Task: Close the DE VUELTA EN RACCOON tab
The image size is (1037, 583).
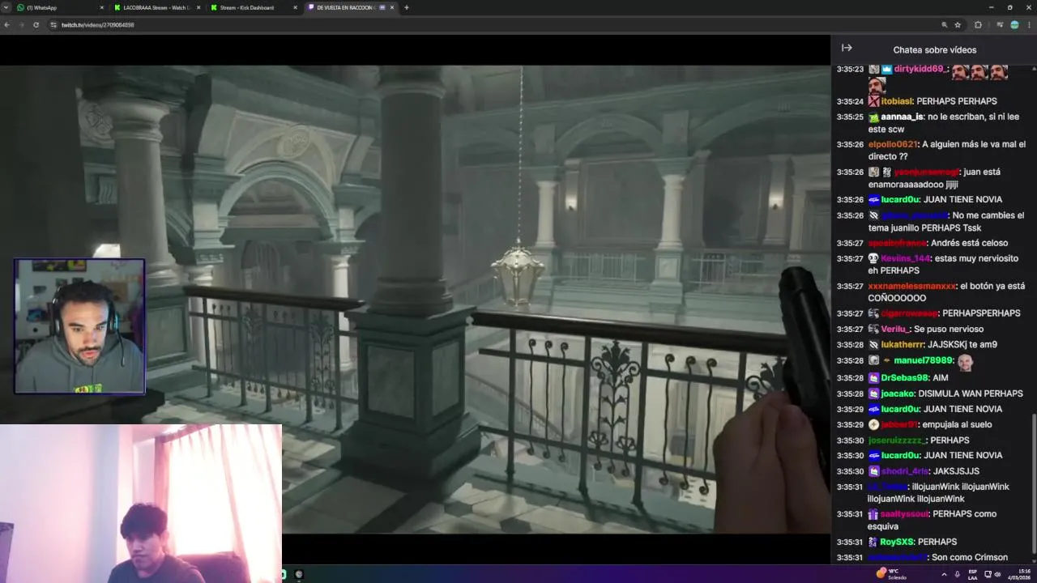Action: (x=392, y=7)
